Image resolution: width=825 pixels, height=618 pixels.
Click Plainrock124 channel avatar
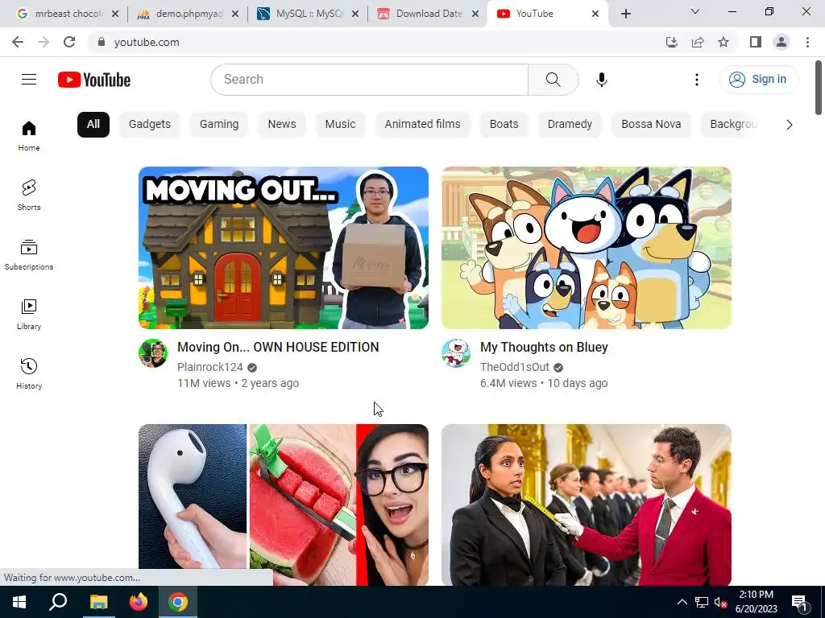coord(153,353)
